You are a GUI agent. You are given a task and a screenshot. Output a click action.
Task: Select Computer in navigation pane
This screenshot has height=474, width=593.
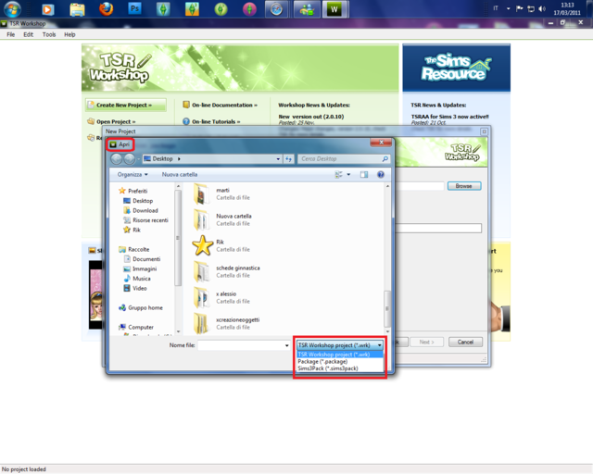pyautogui.click(x=140, y=328)
